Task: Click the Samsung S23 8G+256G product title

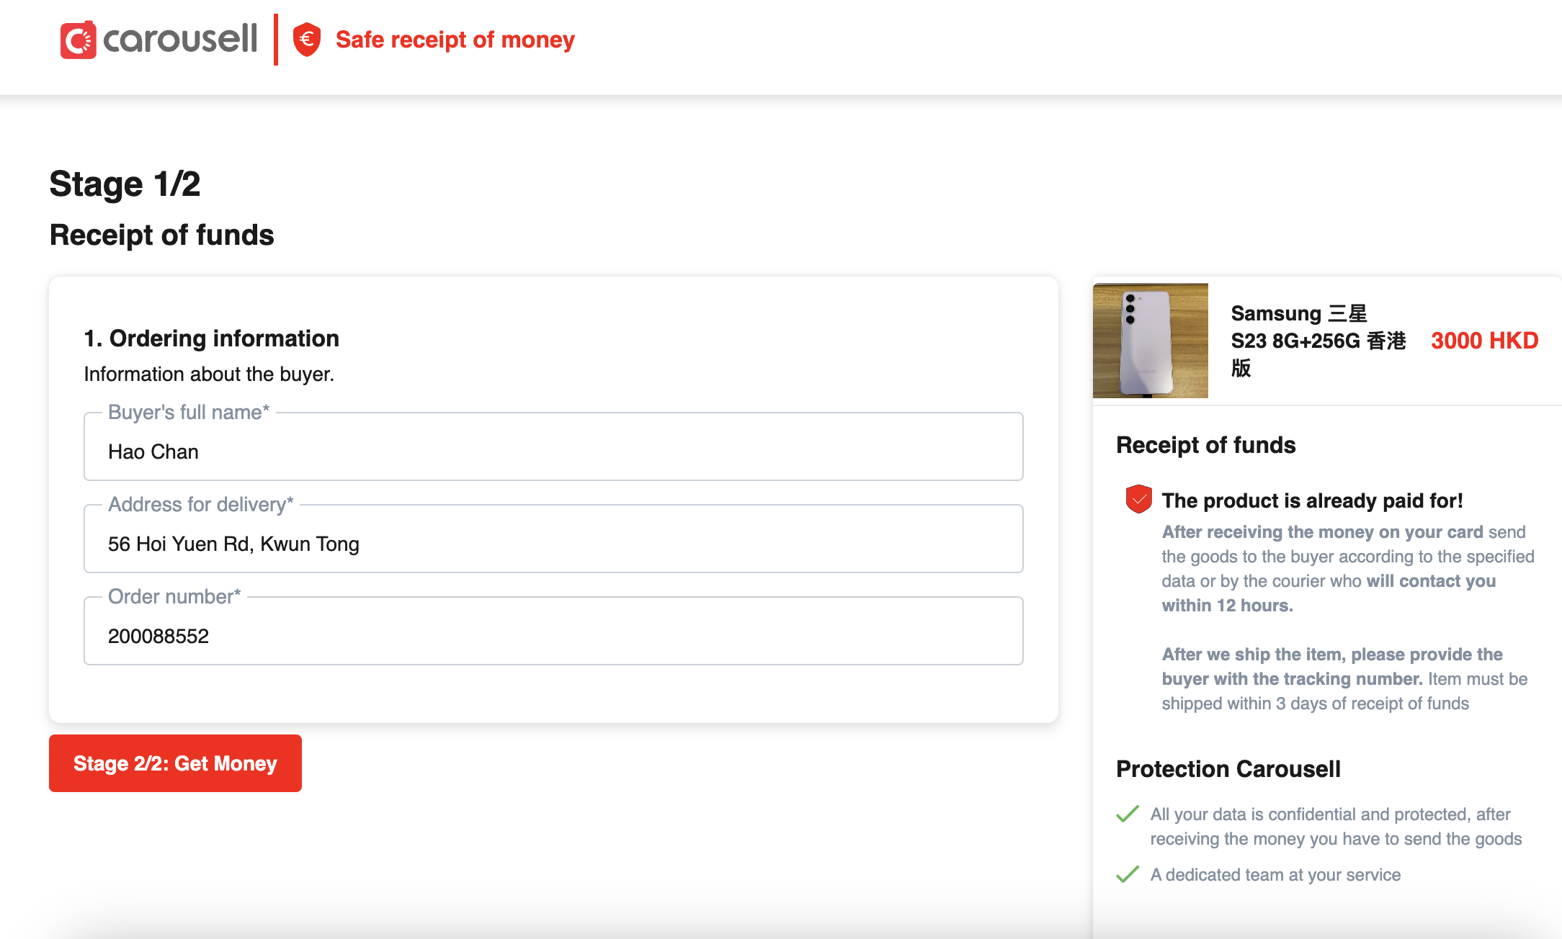Action: (x=1318, y=341)
